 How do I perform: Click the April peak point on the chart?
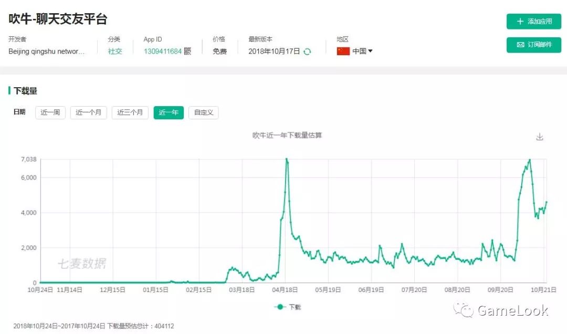coord(287,159)
